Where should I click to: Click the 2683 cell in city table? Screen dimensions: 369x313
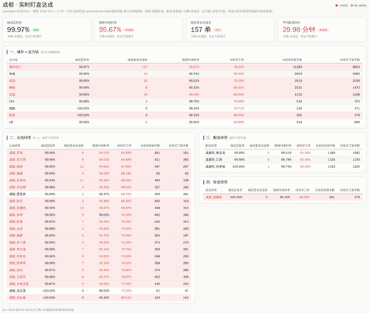(356, 74)
